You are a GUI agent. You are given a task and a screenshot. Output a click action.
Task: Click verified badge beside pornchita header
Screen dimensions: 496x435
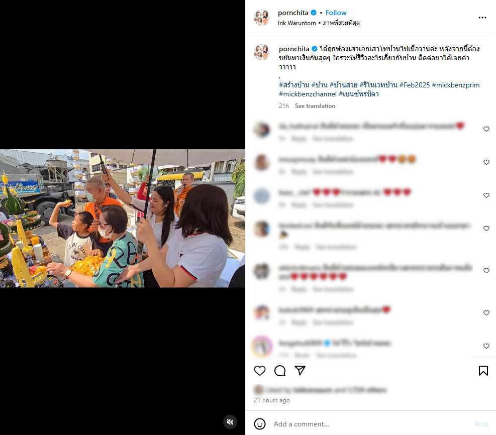tap(314, 13)
